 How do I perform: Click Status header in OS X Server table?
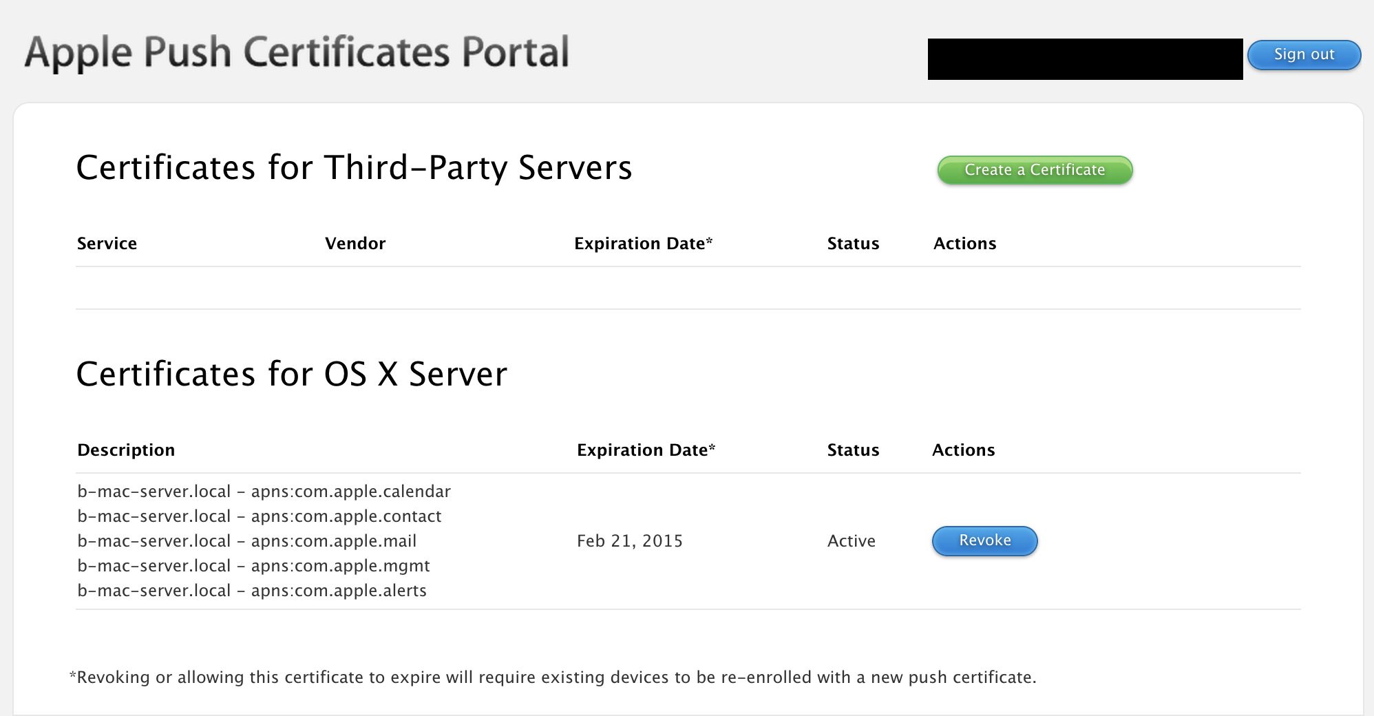pyautogui.click(x=853, y=450)
